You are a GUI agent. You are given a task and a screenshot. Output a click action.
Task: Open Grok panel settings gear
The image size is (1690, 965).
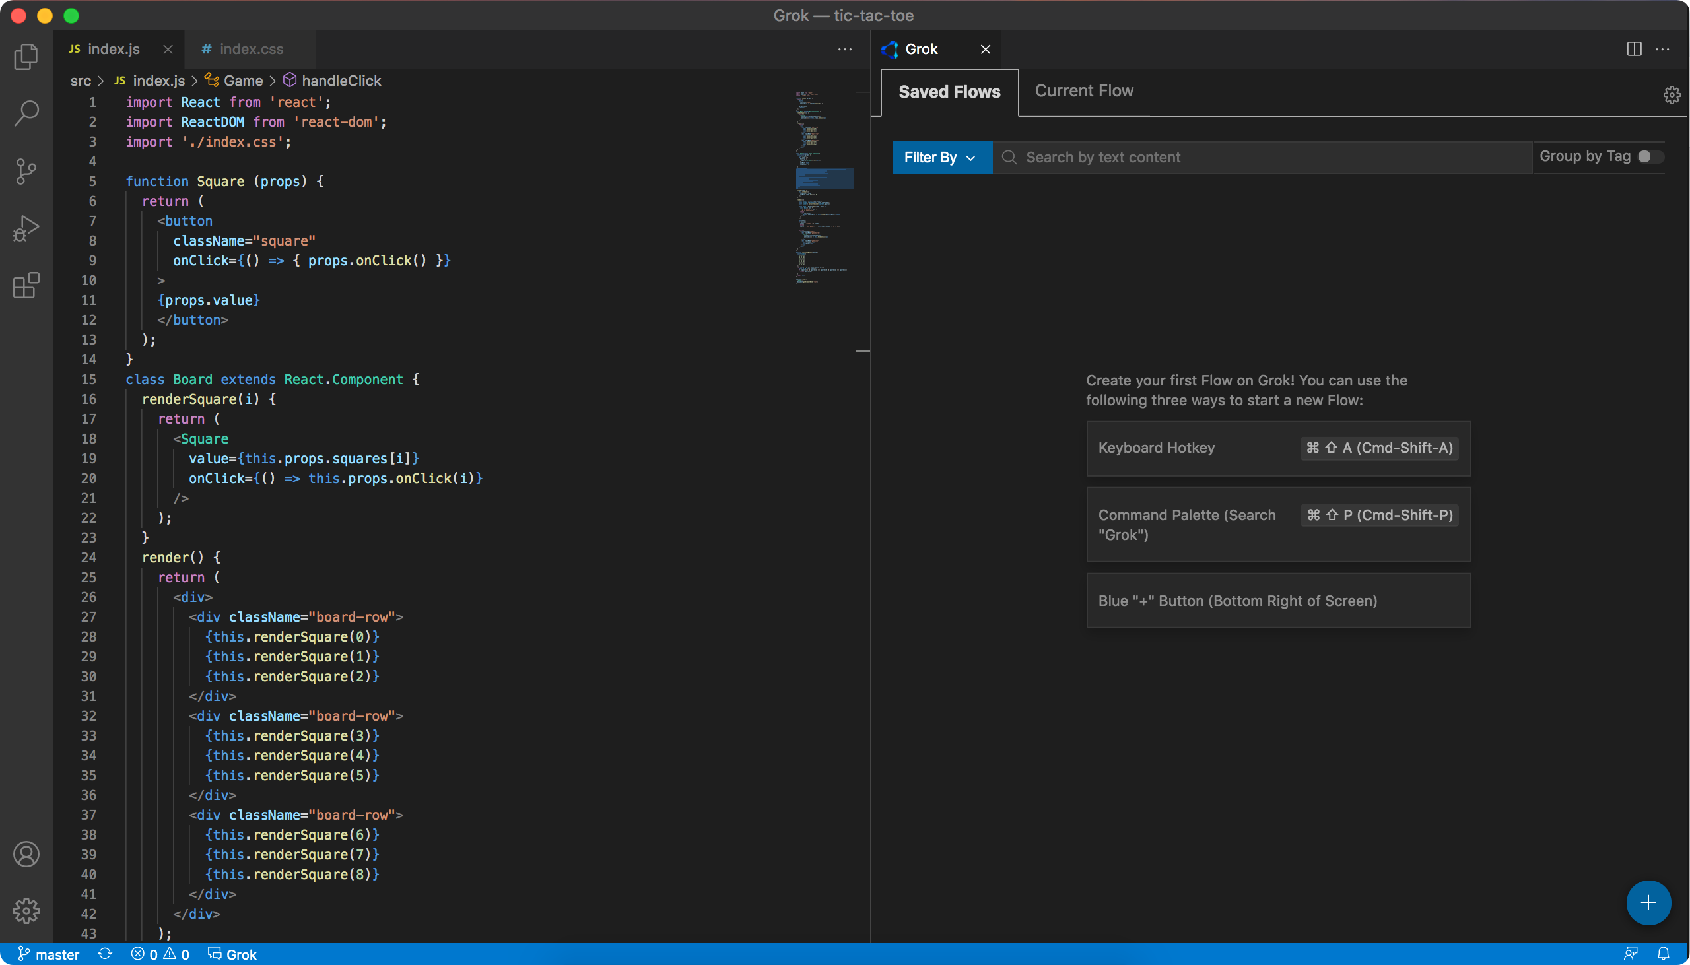[x=1671, y=95]
